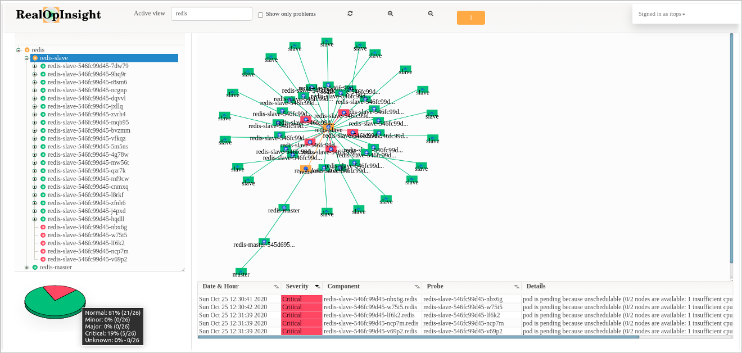This screenshot has width=742, height=353.
Task: Click the orange status icon beside redis root
Action: click(27, 50)
